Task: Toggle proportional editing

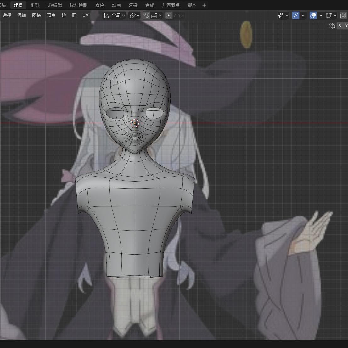Action: pos(169,15)
